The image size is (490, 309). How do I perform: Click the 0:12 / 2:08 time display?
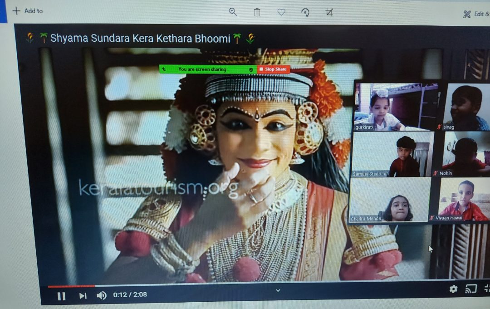pyautogui.click(x=130, y=294)
